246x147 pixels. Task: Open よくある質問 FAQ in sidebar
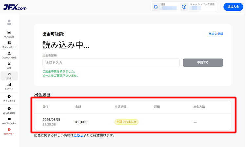9,110
